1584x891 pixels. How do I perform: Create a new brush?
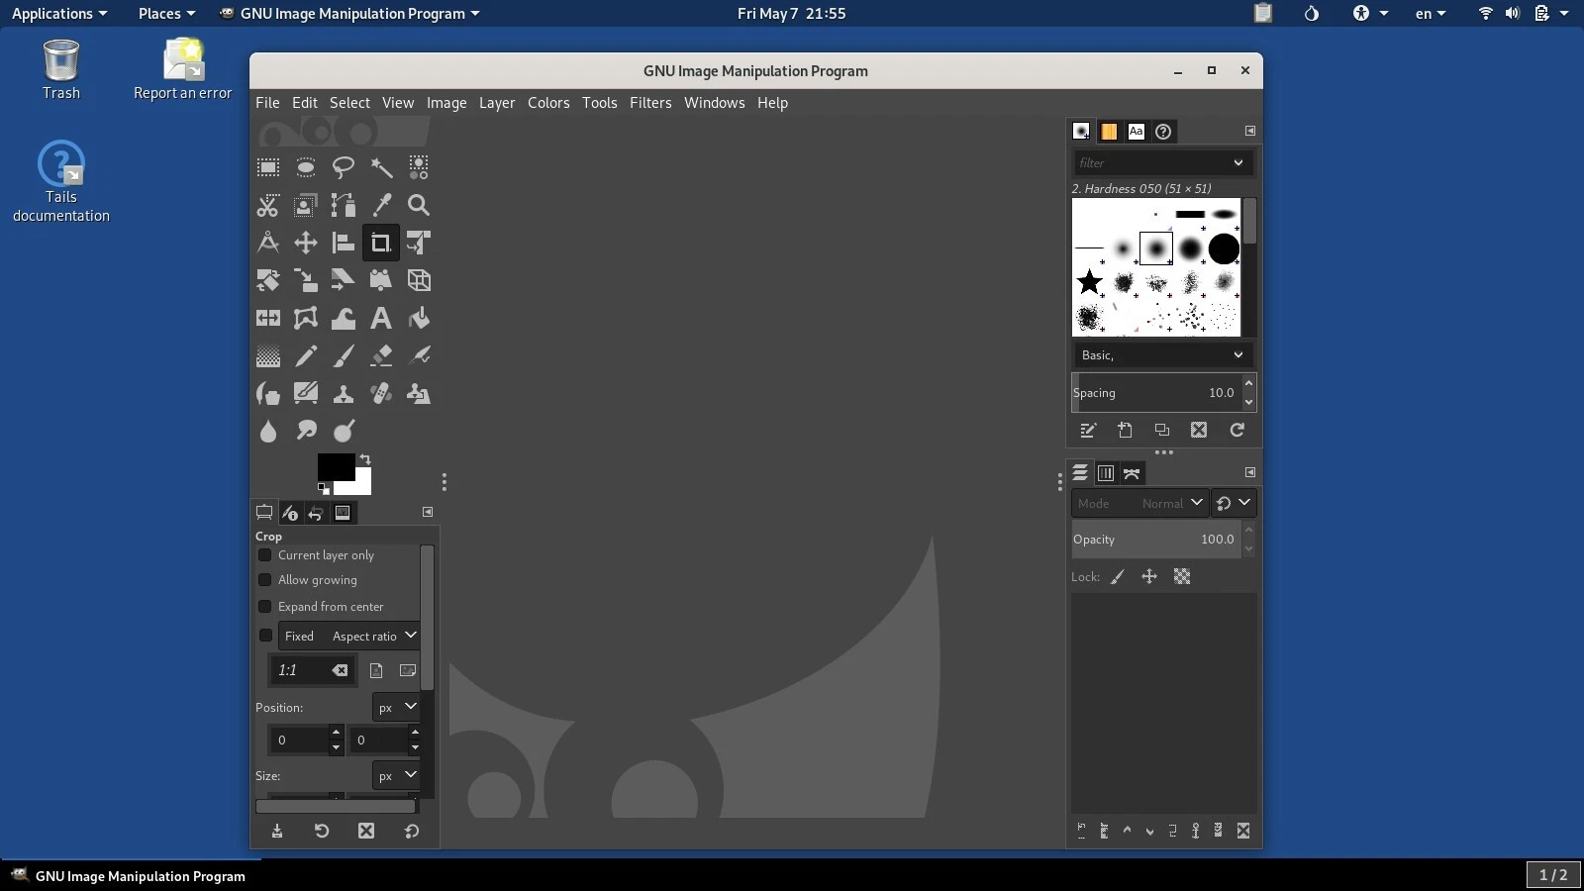[1126, 430]
